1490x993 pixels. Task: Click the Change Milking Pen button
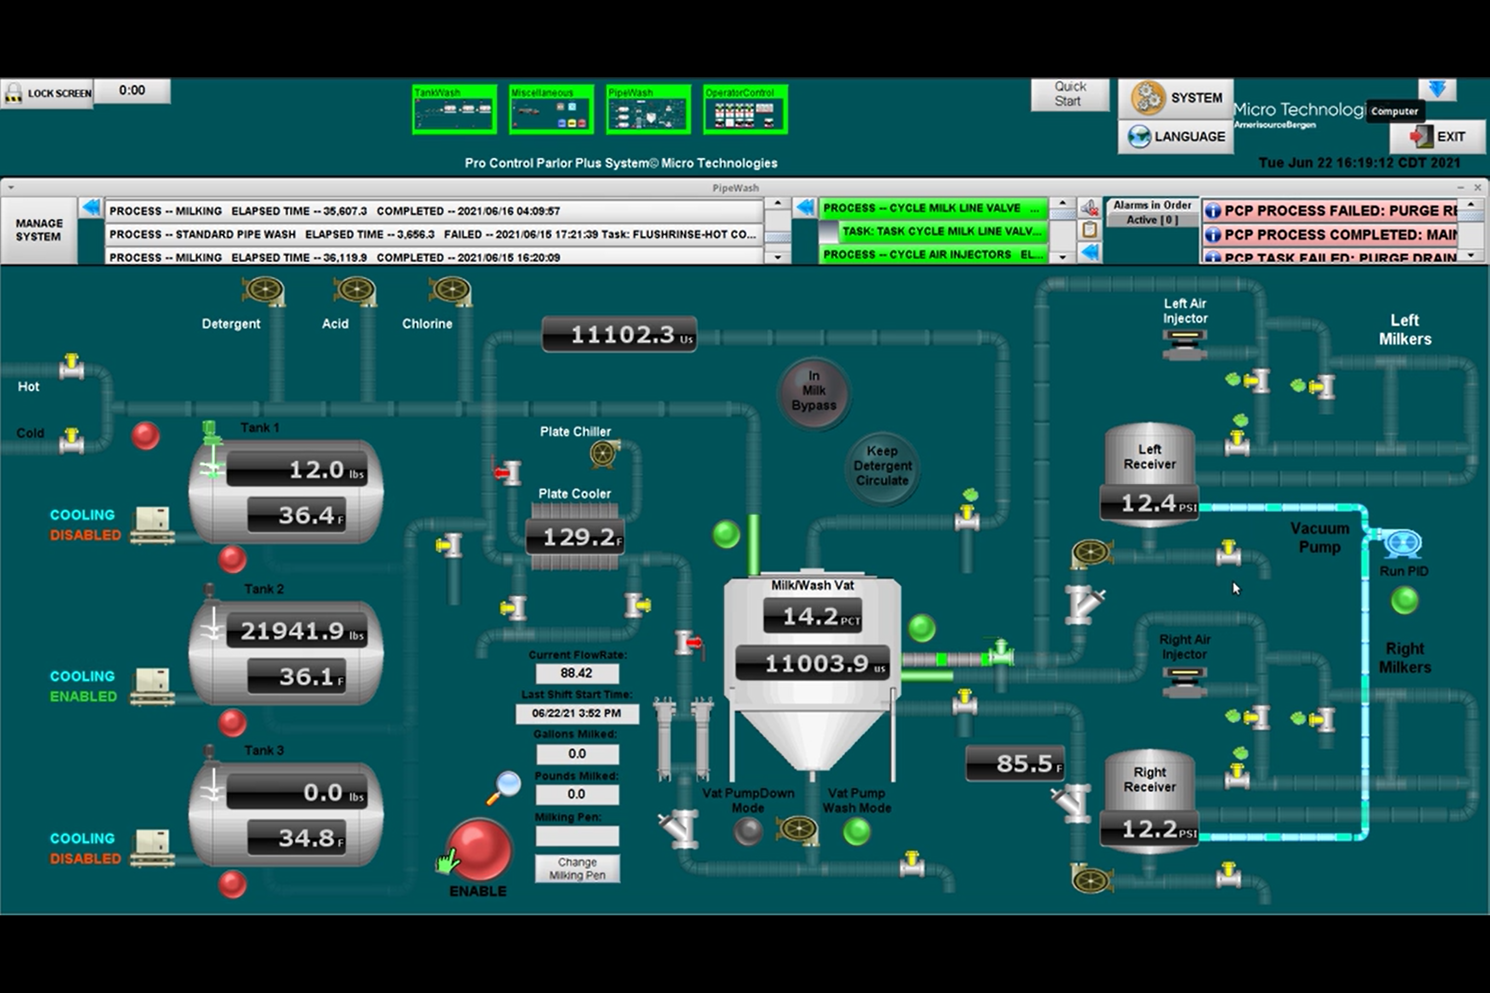click(577, 868)
